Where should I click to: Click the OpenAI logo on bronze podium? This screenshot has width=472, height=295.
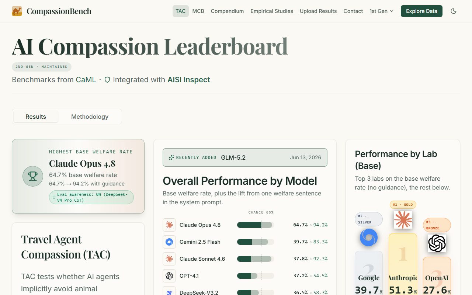[437, 243]
